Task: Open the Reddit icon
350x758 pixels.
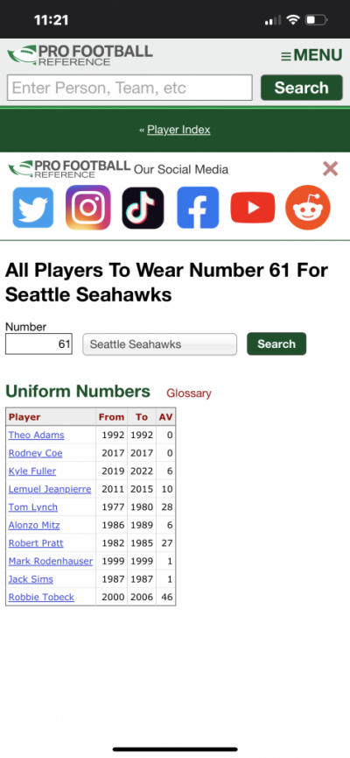Action: [308, 208]
